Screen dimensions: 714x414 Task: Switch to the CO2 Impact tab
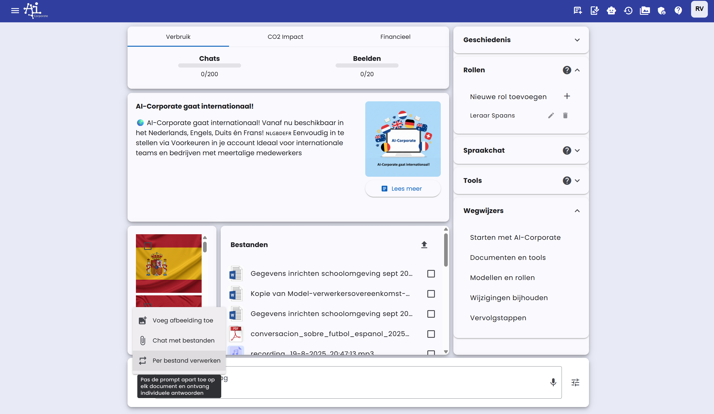[x=285, y=37]
